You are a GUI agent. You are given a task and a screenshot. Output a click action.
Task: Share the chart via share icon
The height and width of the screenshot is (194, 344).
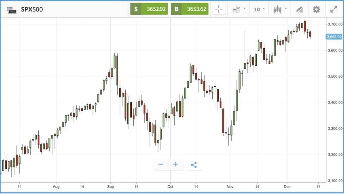point(194,165)
